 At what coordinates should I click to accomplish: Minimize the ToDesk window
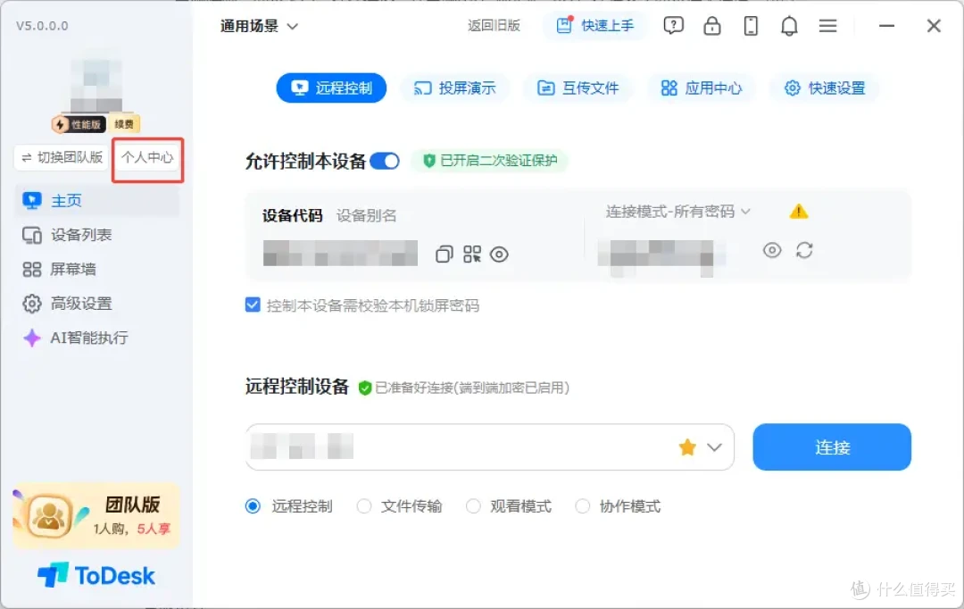[x=886, y=26]
